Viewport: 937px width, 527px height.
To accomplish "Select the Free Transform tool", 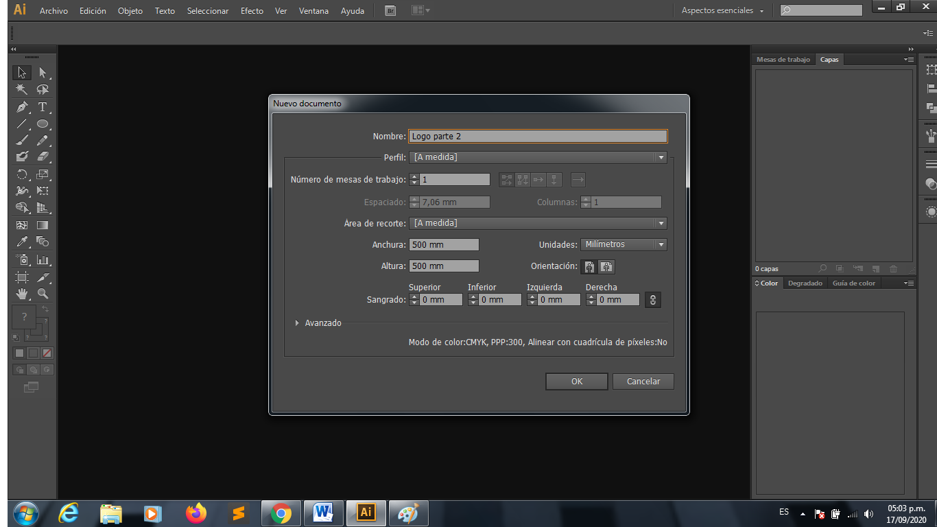I will (43, 191).
